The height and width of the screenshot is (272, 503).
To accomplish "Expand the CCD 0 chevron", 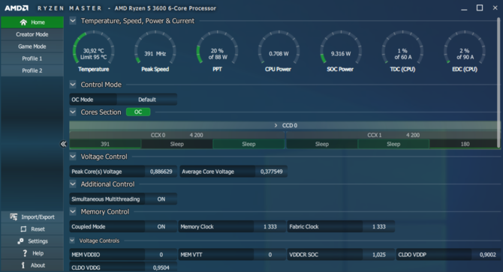I will tap(276, 125).
